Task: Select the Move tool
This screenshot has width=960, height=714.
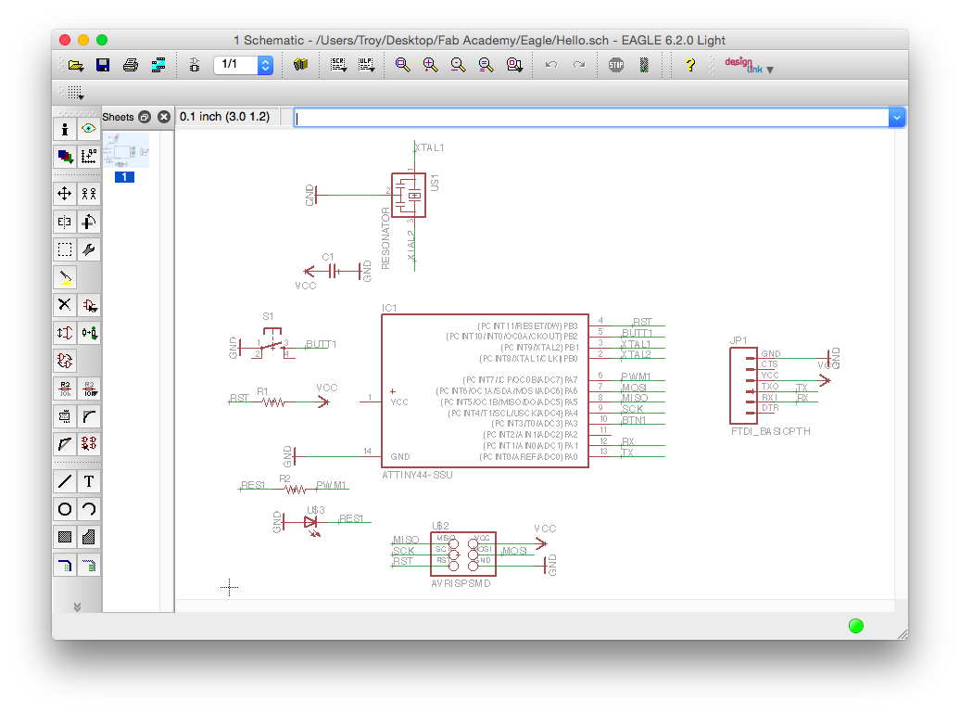Action: [x=65, y=195]
